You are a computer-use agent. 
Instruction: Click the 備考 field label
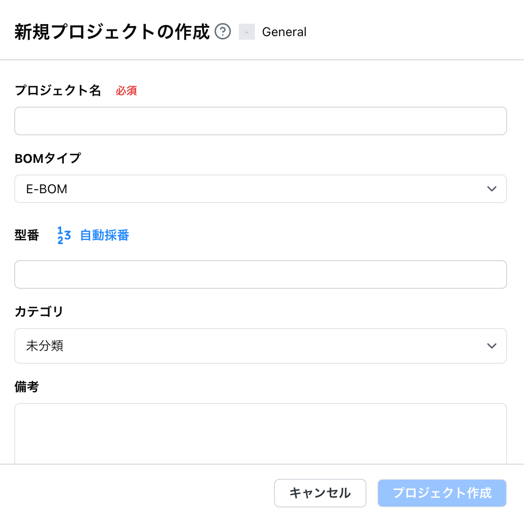click(27, 386)
